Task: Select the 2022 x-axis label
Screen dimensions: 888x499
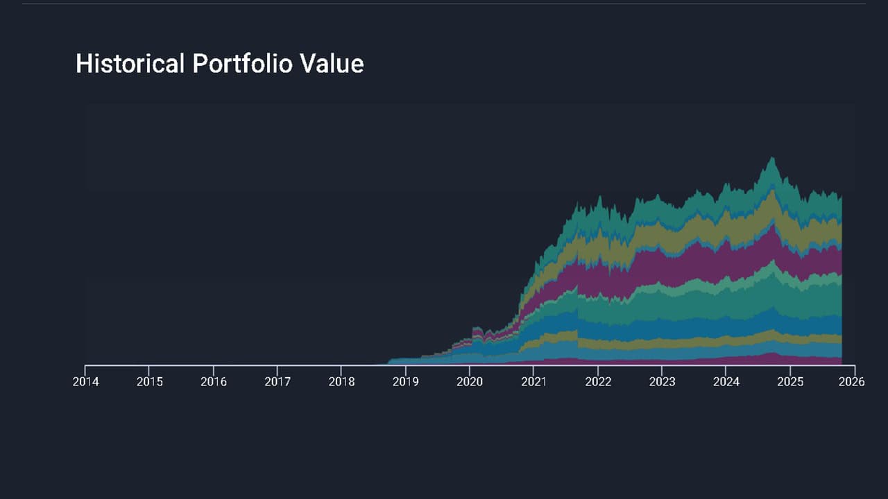Action: click(598, 382)
